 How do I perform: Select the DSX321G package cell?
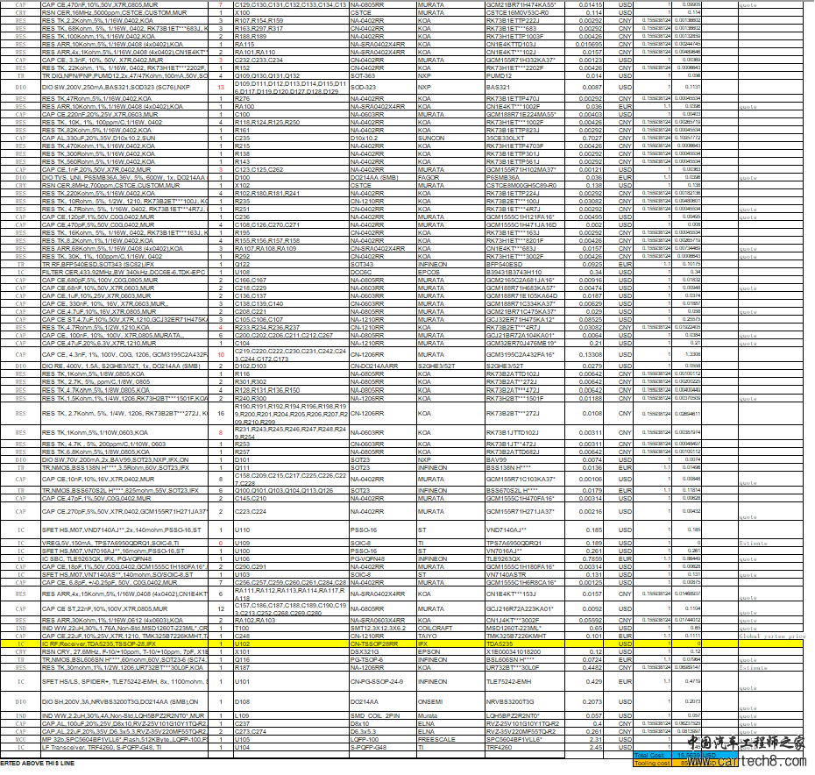pyautogui.click(x=383, y=651)
